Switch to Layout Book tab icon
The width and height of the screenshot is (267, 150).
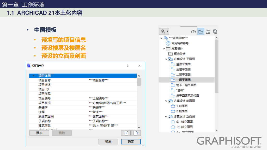(x=208, y=32)
